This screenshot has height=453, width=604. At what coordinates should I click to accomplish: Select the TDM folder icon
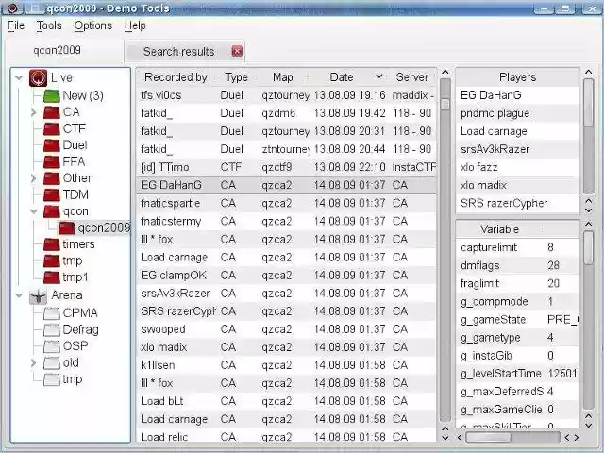pyautogui.click(x=52, y=195)
